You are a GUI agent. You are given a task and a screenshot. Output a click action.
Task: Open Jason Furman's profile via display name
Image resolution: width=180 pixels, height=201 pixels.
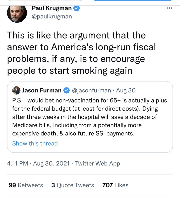click(42, 90)
